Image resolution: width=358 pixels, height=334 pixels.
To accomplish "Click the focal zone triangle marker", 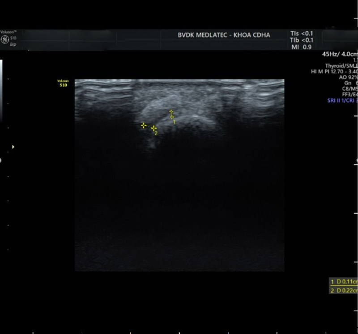I will [x=13, y=147].
